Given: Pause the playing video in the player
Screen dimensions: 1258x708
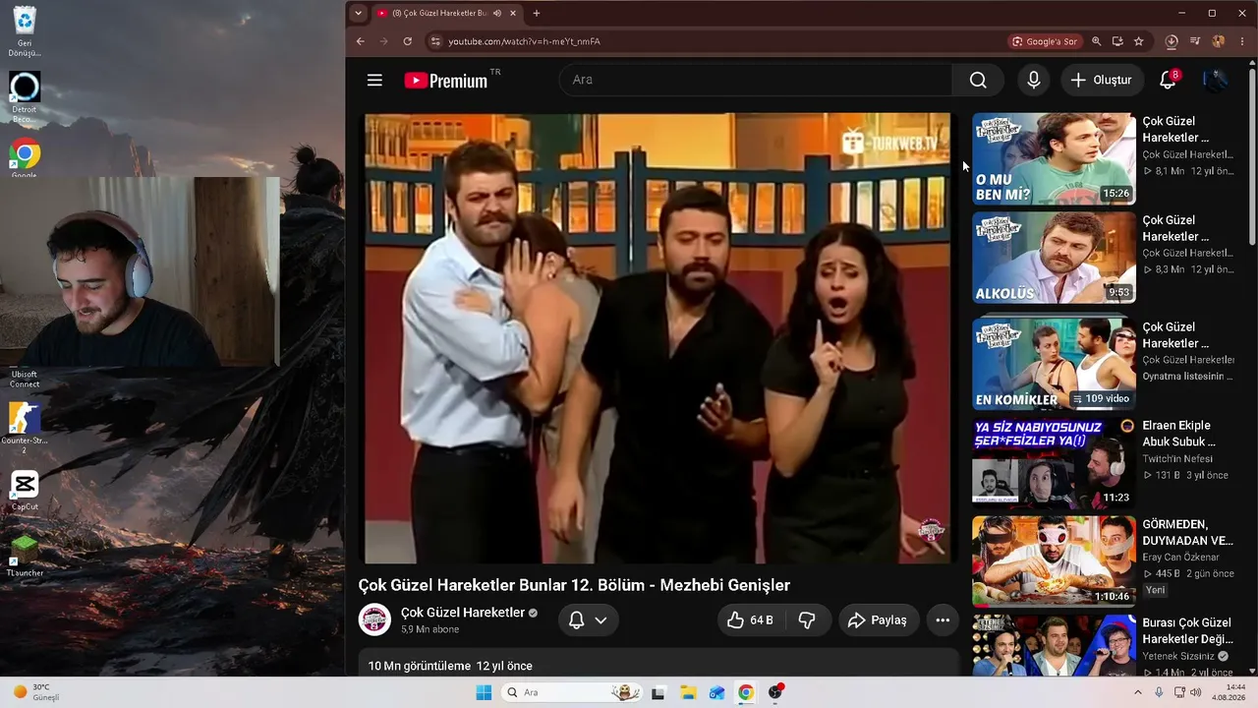Looking at the screenshot, I should click(658, 338).
